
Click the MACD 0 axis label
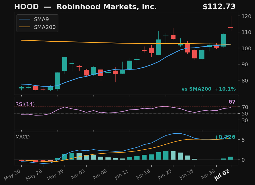[x=243, y=160]
